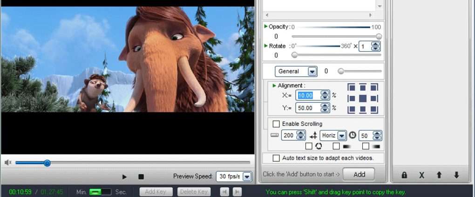This screenshot has width=475, height=197.
Task: Click the Add button
Action: (359, 174)
